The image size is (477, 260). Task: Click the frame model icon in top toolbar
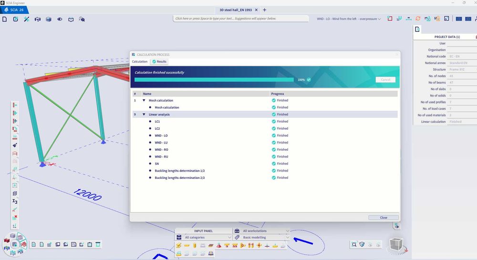pos(37,19)
